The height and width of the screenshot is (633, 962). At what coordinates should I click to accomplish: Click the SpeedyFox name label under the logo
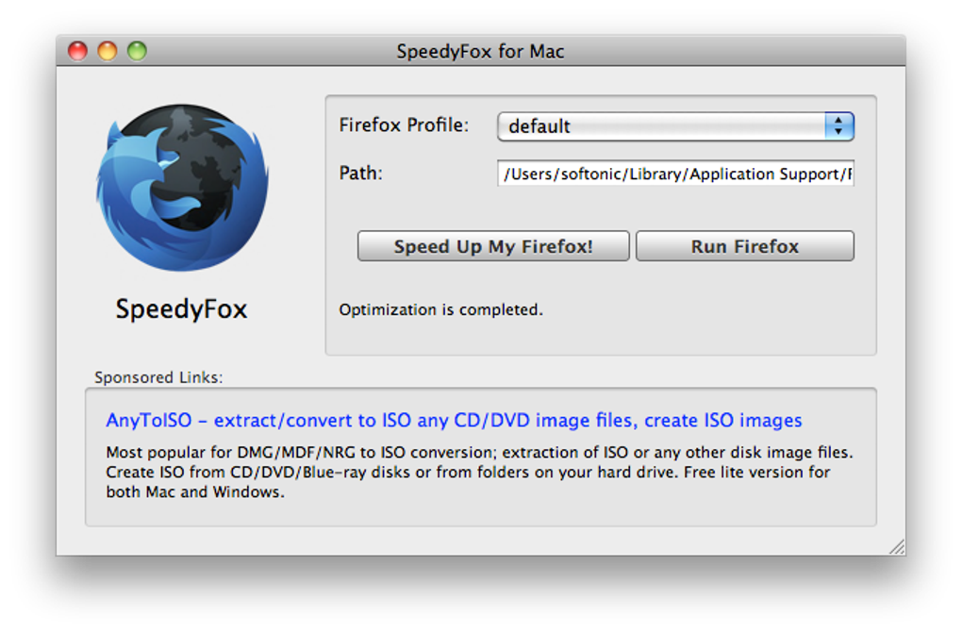click(x=180, y=309)
